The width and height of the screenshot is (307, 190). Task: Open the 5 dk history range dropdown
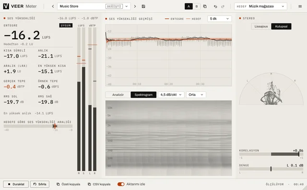[x=219, y=19]
